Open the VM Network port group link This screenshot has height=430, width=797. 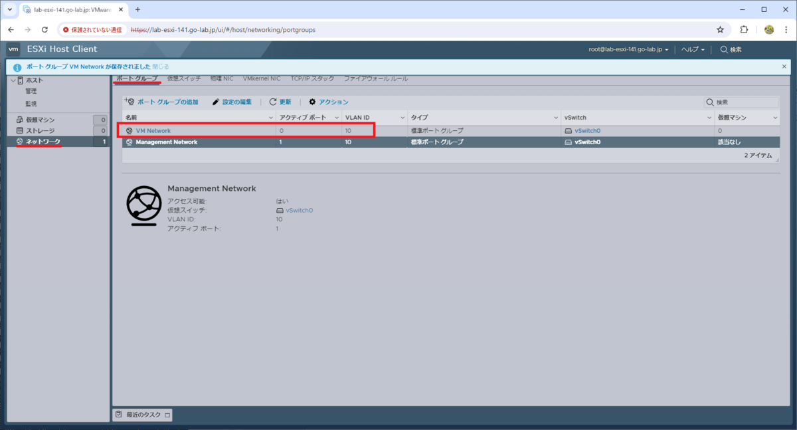click(153, 131)
